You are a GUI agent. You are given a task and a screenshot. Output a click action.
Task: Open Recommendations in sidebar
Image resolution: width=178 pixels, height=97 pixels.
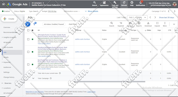[10, 32]
